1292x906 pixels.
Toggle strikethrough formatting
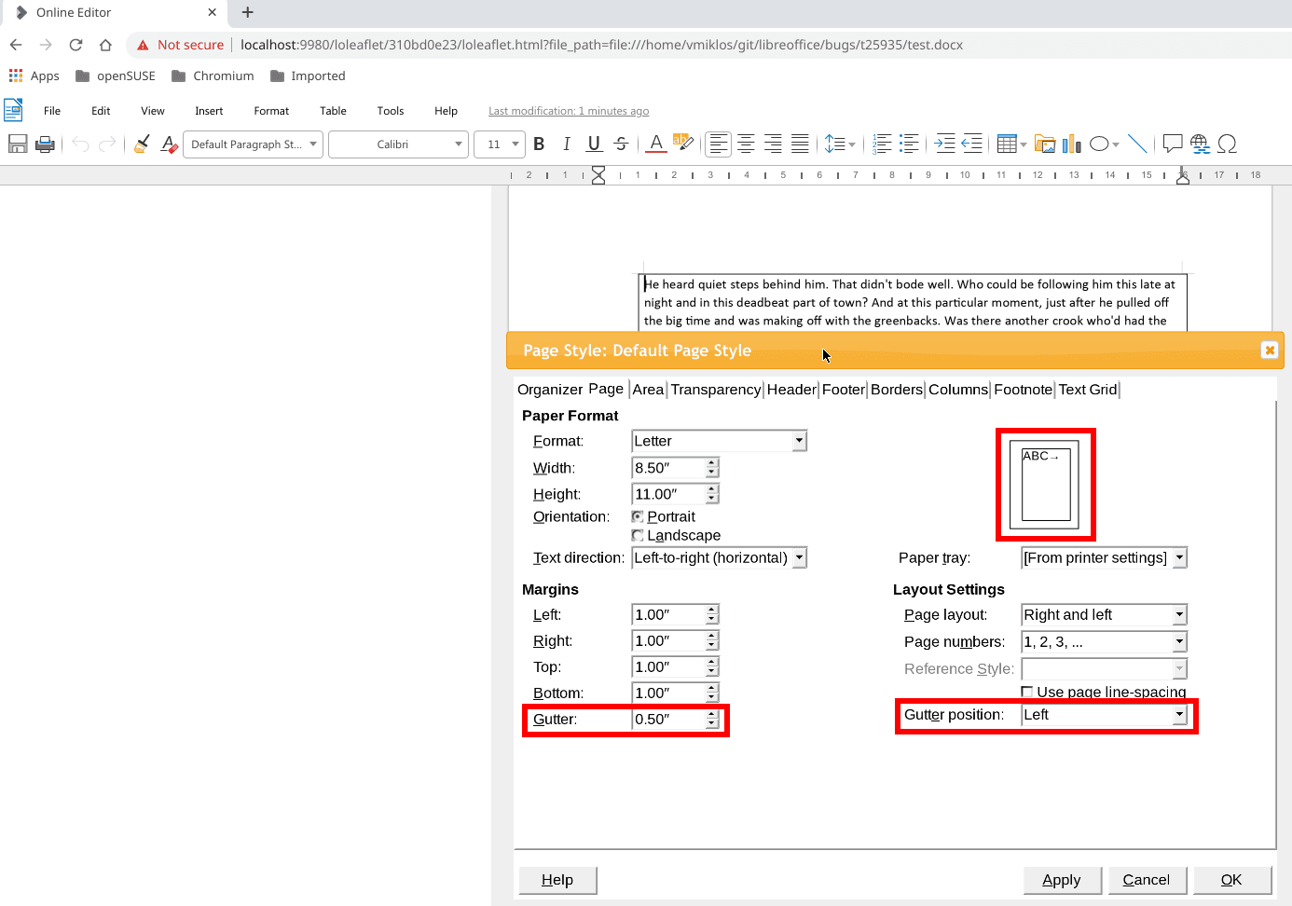(620, 144)
